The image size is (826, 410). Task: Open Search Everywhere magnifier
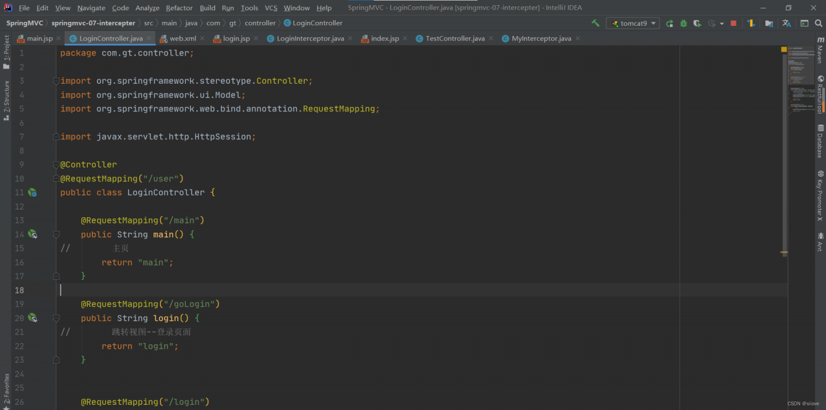818,23
